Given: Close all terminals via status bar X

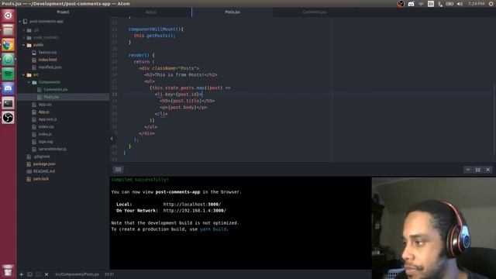Looking at the screenshot, I should point(46,274).
